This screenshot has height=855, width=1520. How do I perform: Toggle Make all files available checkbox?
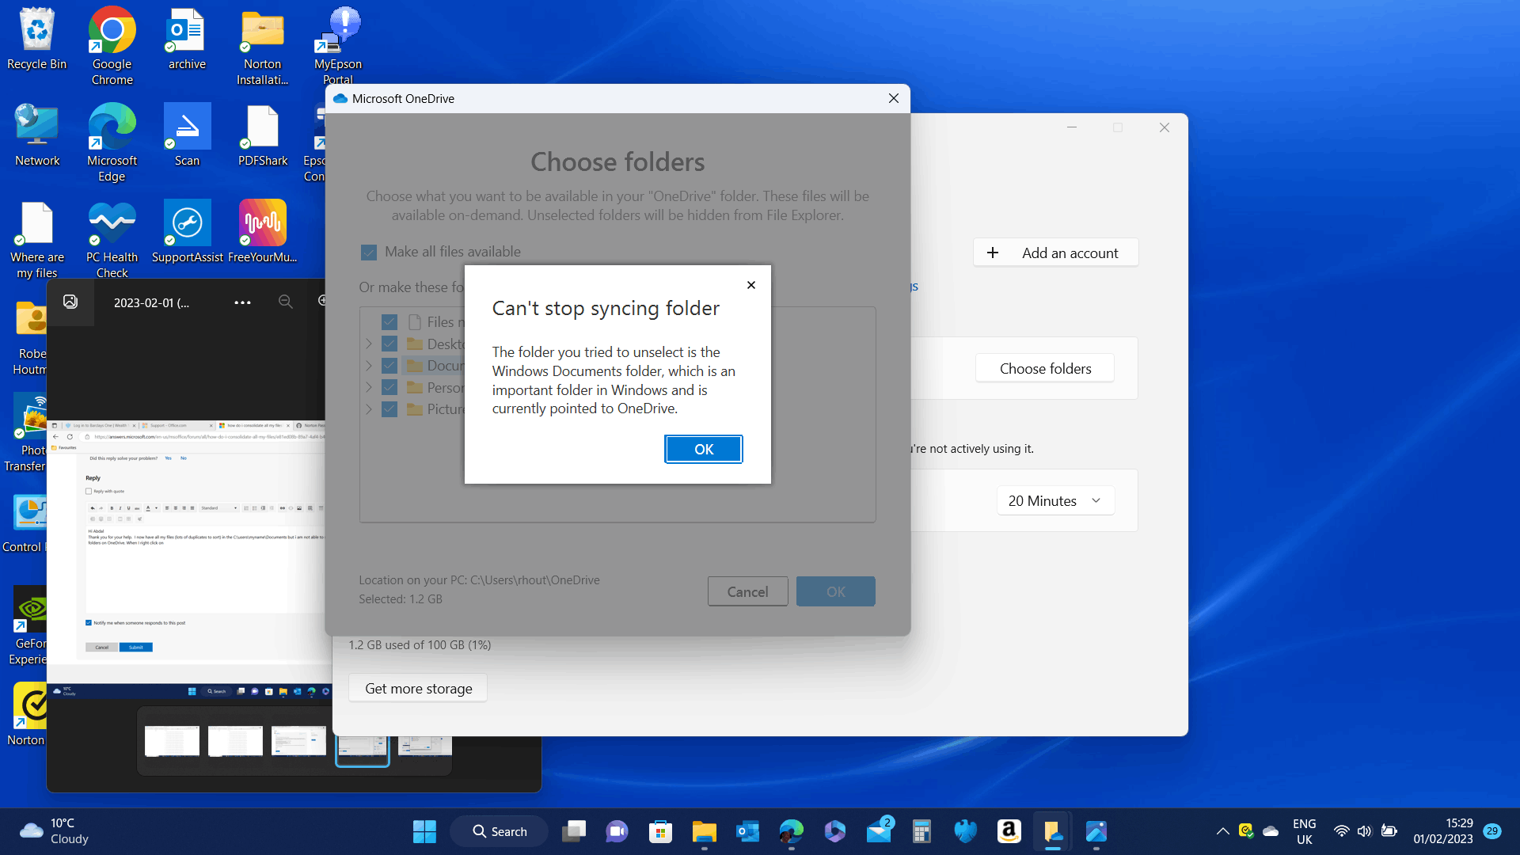click(369, 253)
